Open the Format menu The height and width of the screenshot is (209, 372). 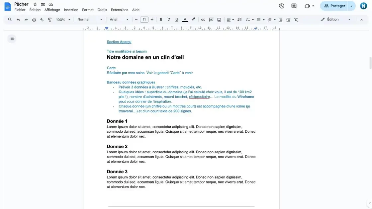(x=88, y=10)
